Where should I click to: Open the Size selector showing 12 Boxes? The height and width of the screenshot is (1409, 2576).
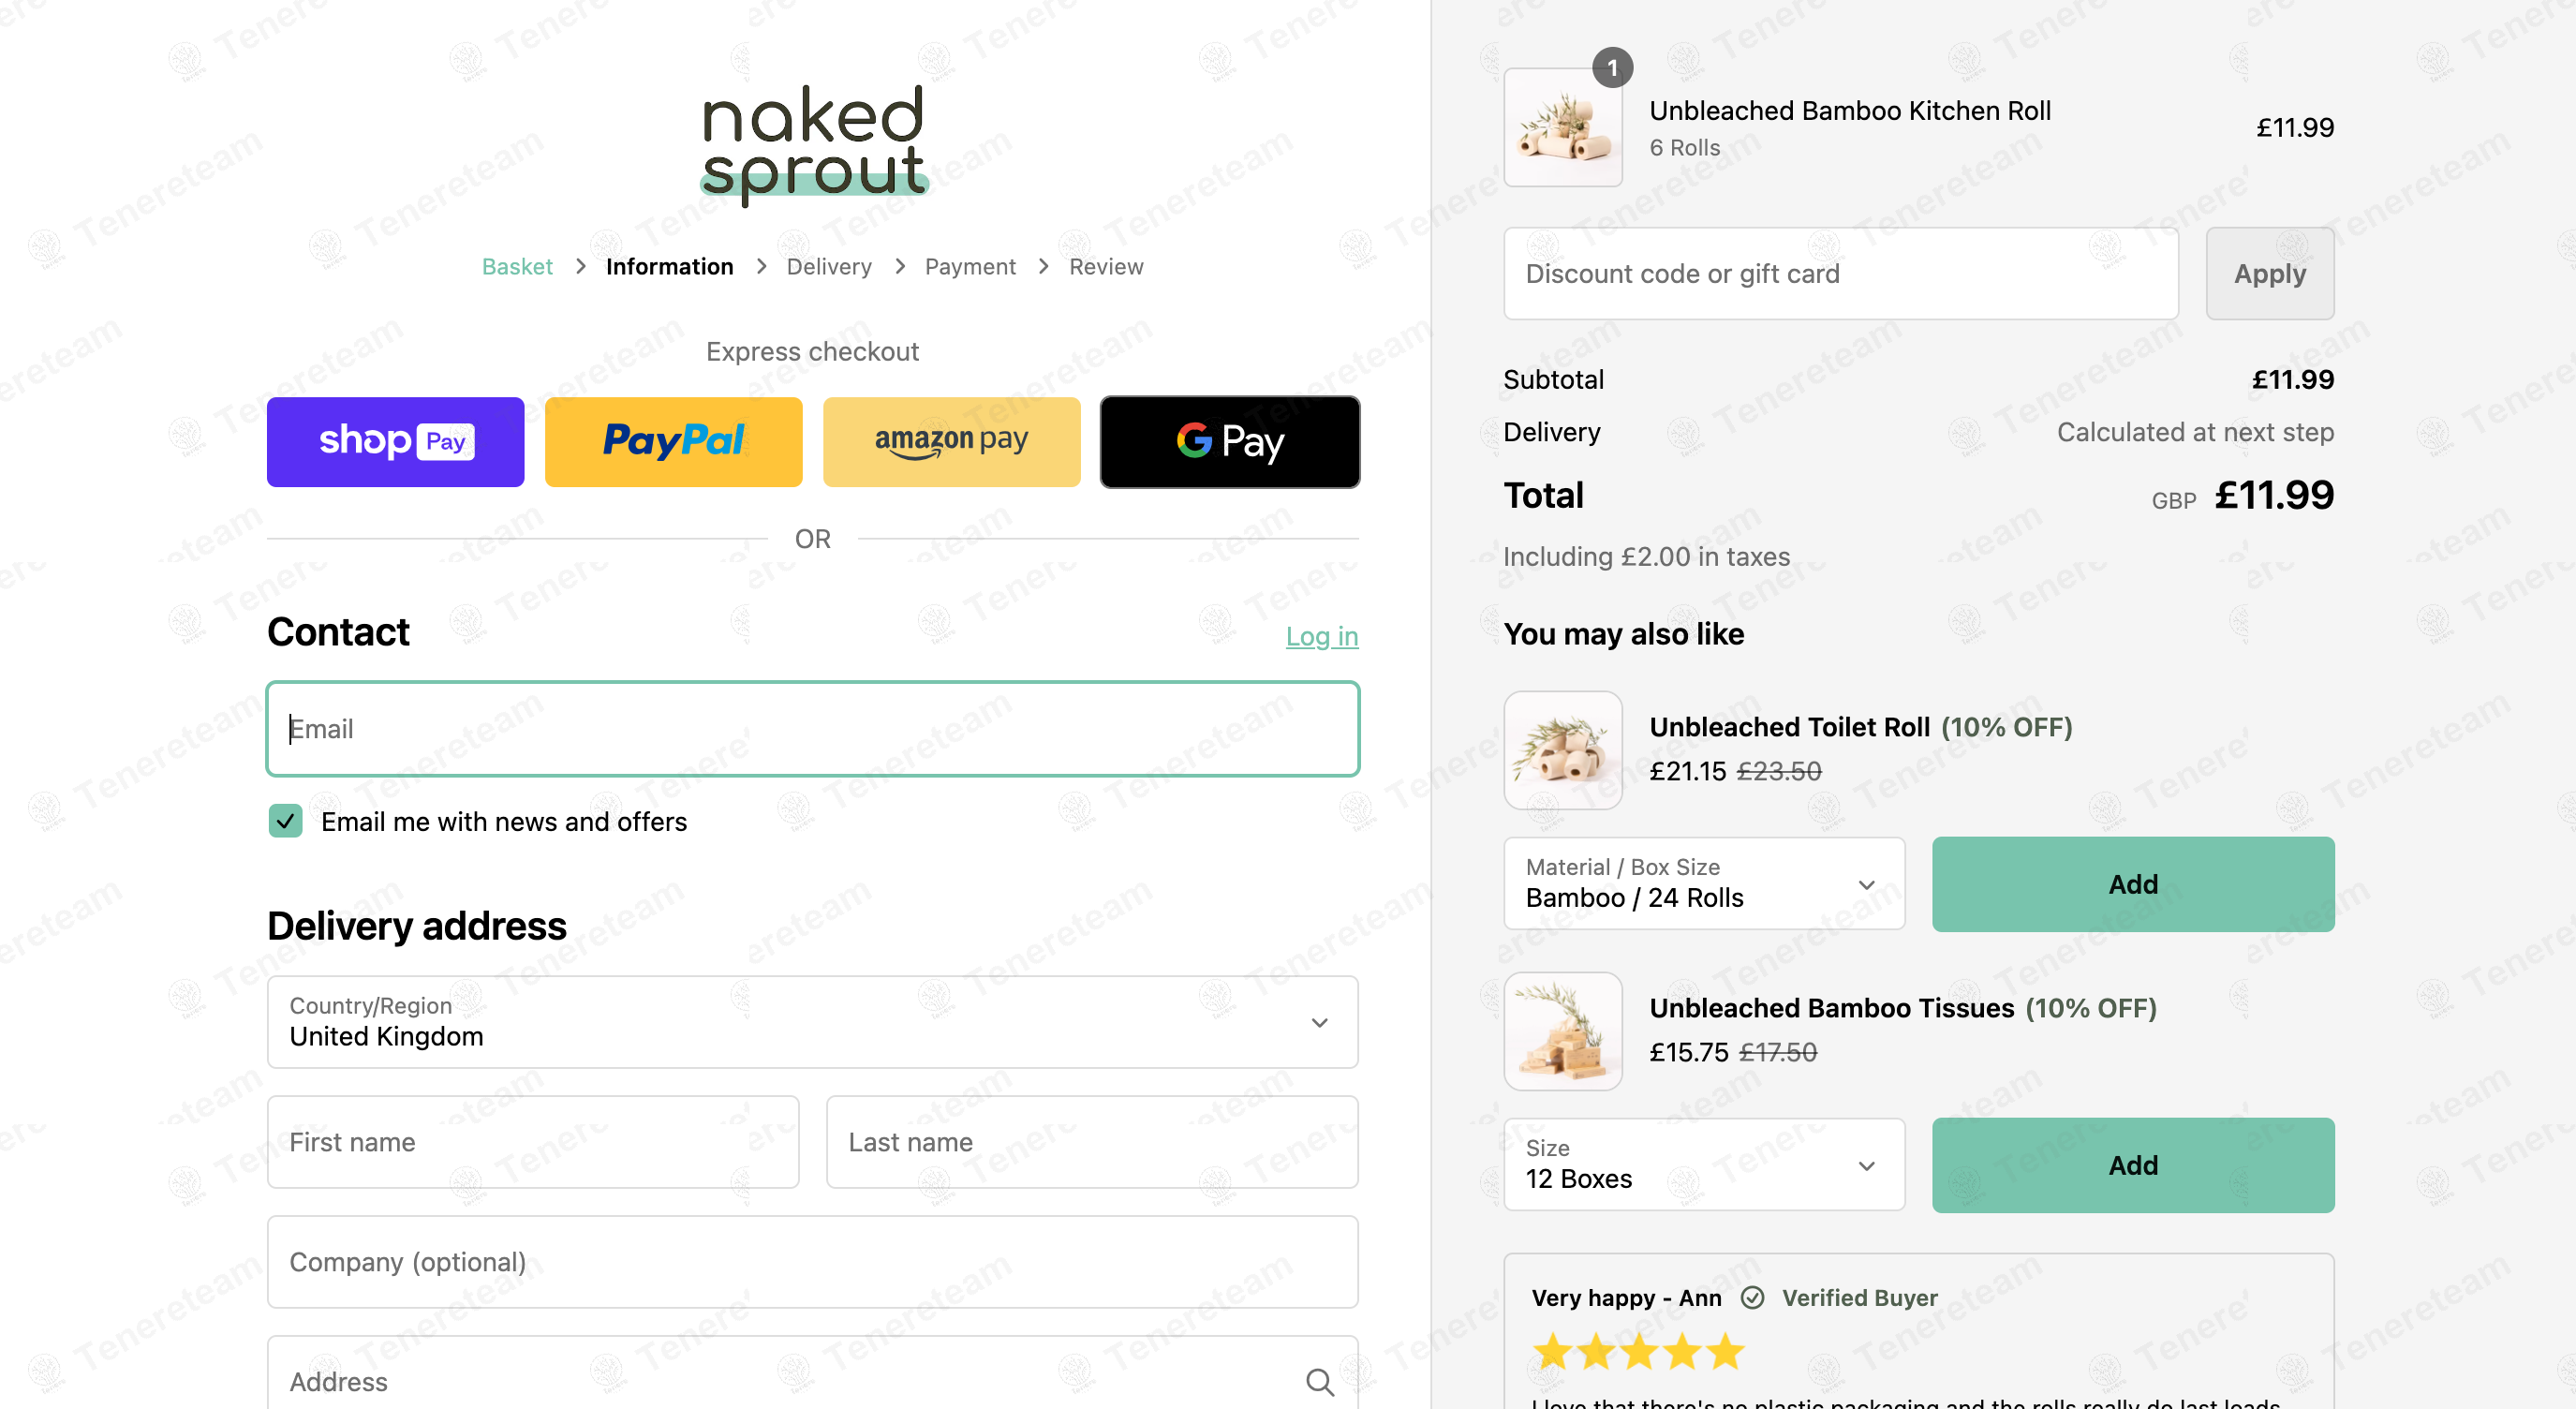(1704, 1164)
